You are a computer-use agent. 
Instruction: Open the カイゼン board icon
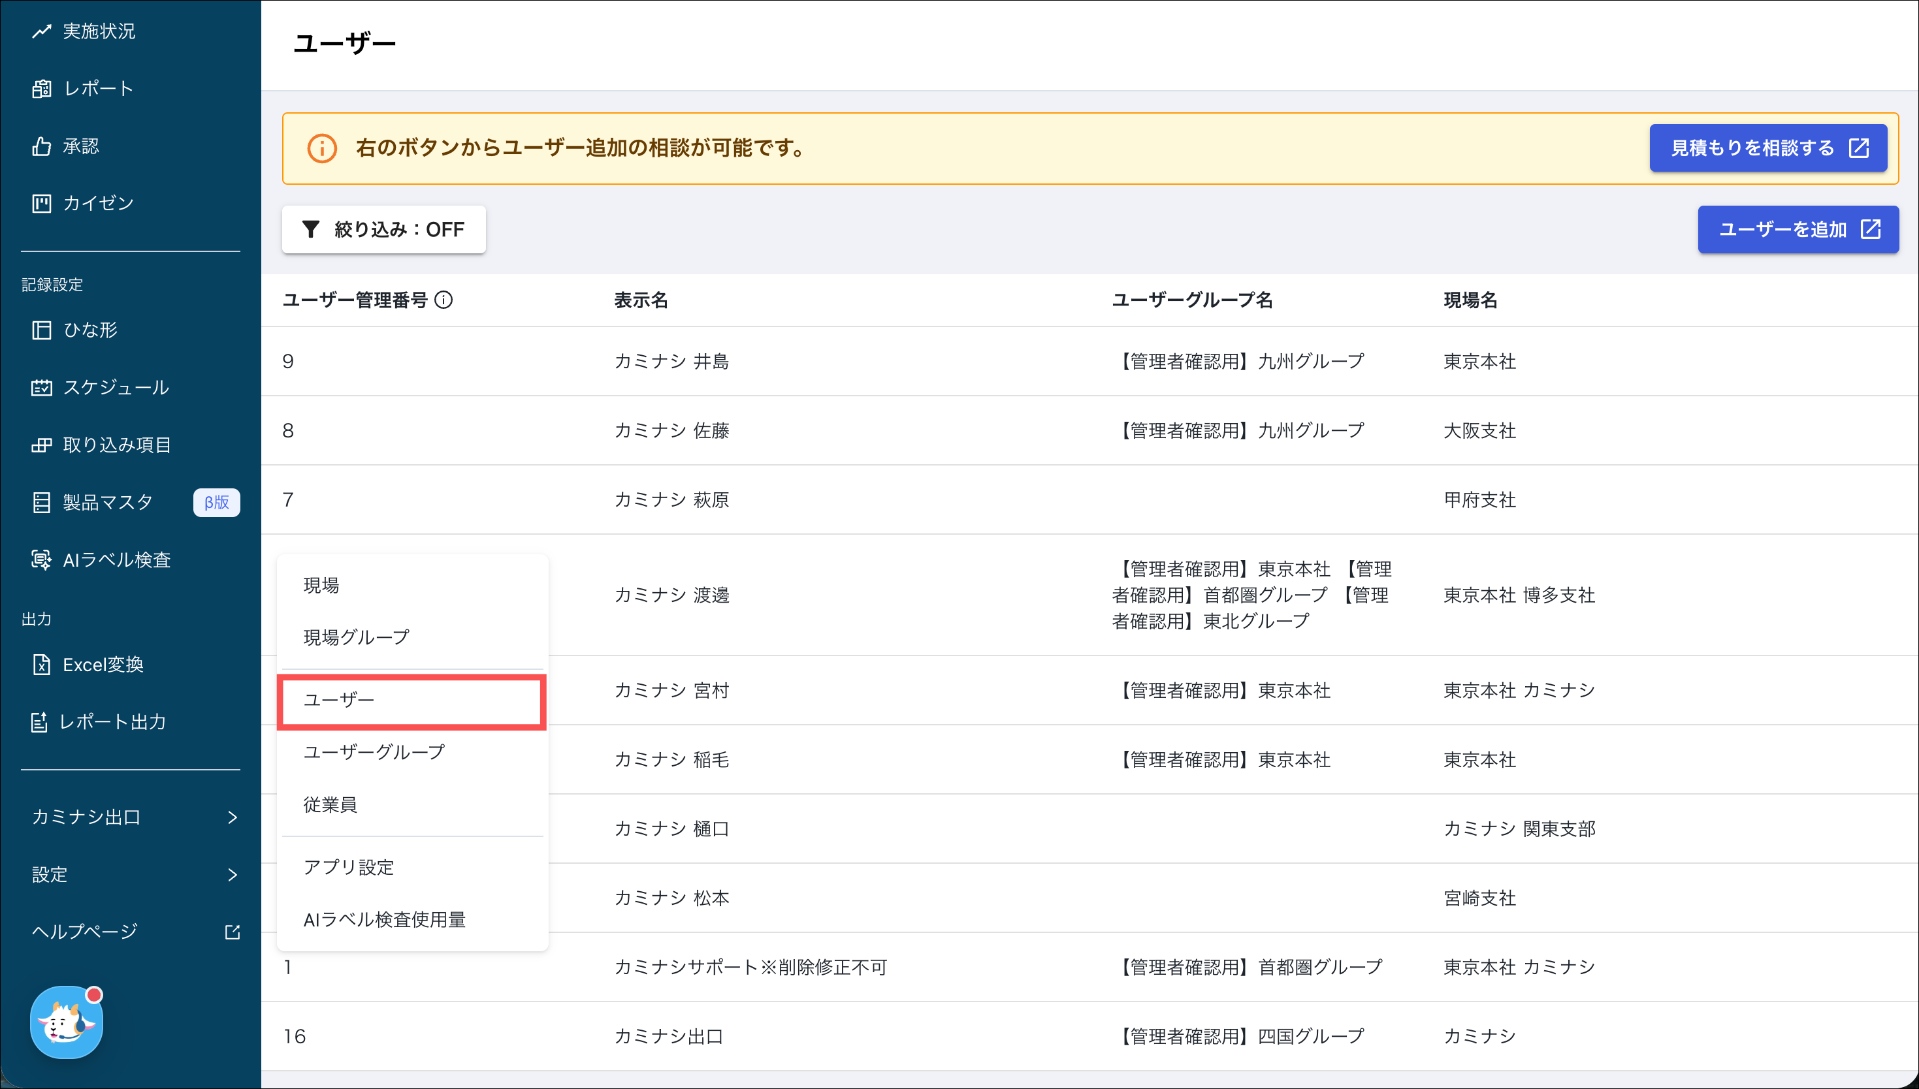[41, 204]
